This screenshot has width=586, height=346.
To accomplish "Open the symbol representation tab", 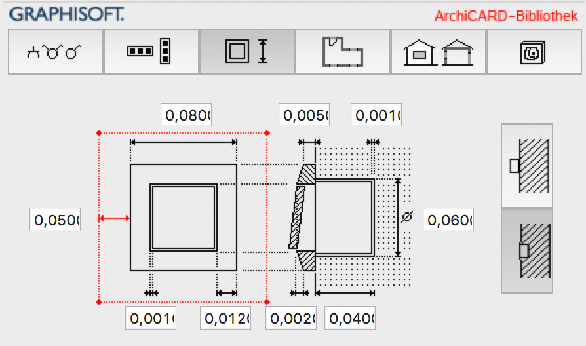I will (x=56, y=52).
